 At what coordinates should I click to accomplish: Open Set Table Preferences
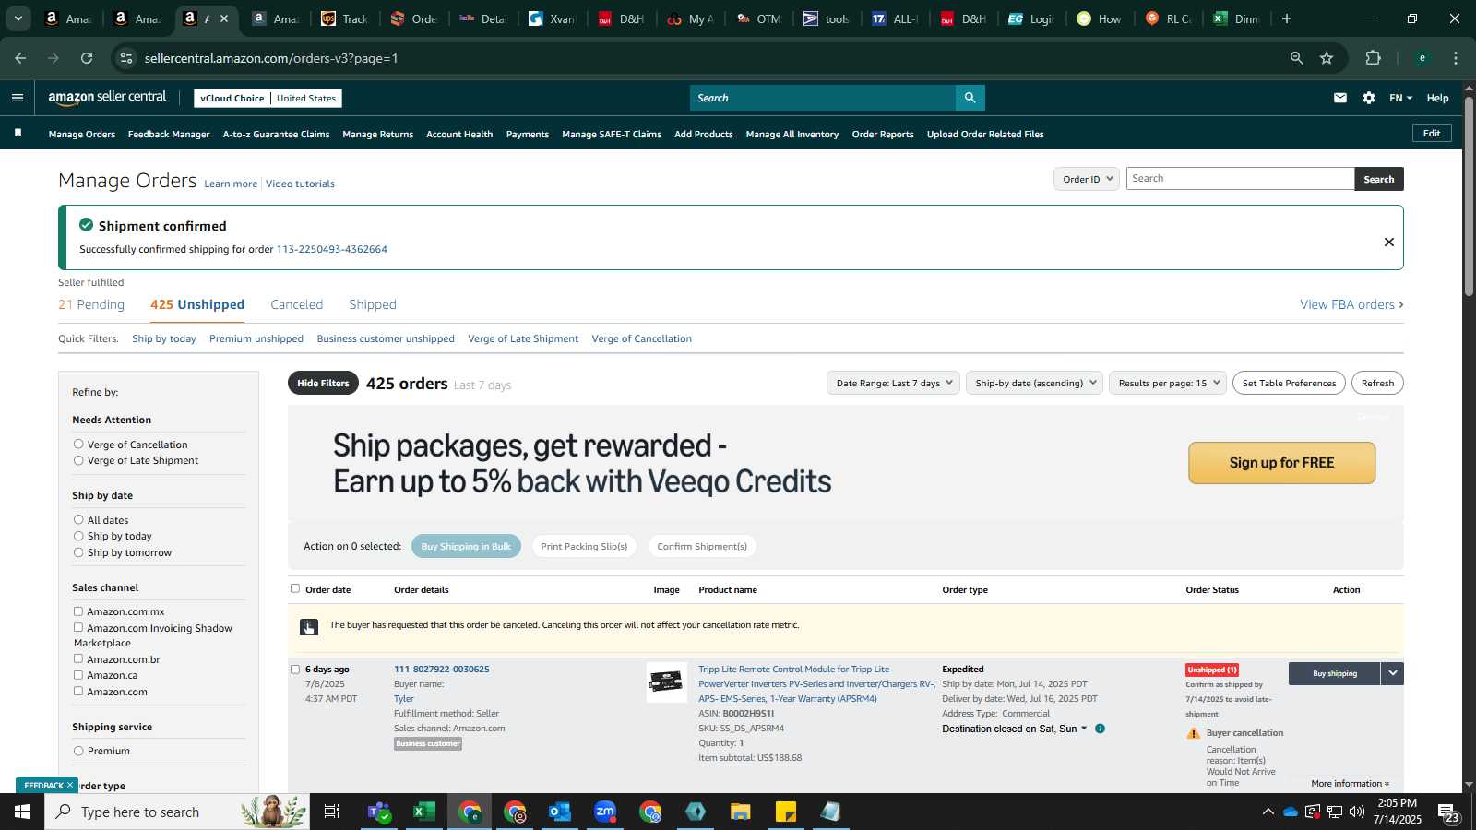coord(1289,383)
